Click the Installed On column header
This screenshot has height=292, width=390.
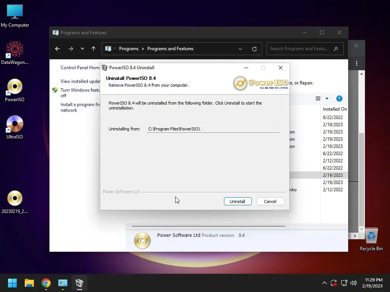click(x=334, y=109)
